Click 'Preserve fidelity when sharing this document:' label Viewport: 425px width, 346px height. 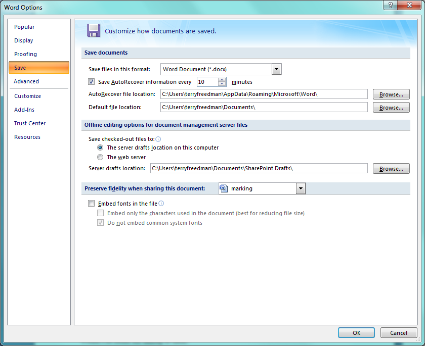(x=145, y=188)
